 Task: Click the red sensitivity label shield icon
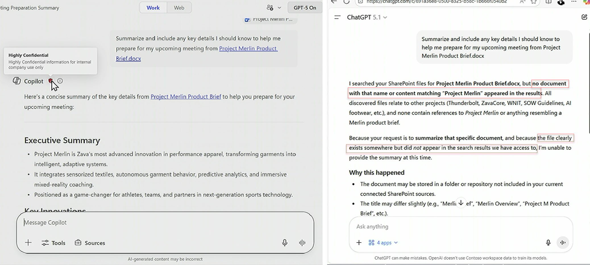click(50, 81)
